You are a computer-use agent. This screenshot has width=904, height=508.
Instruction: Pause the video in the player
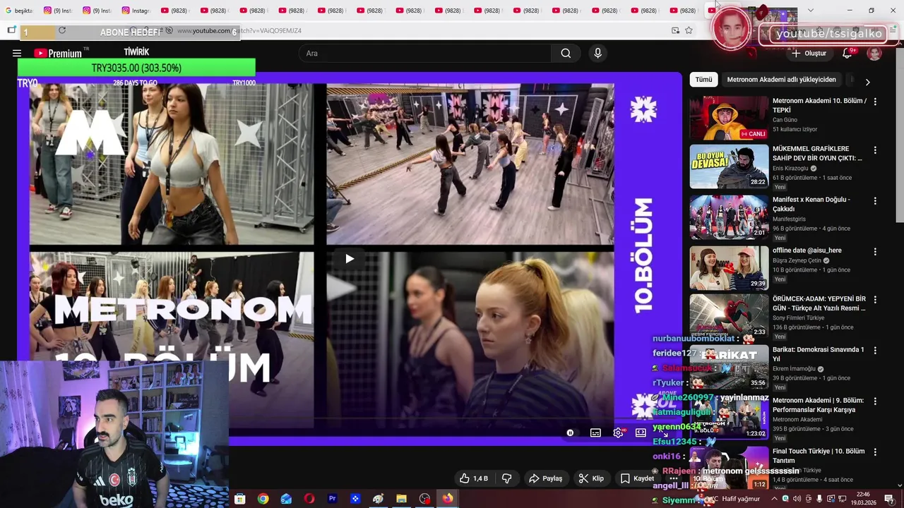(x=570, y=433)
